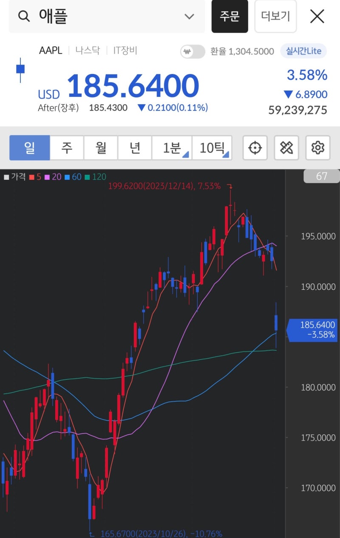The width and height of the screenshot is (340, 538).
Task: Tap the 환율 1,304.5000 exchange rate
Action: [x=242, y=52]
